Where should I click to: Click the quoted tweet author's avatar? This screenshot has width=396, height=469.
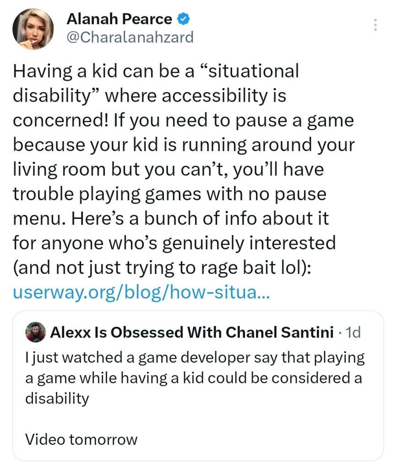(x=36, y=332)
